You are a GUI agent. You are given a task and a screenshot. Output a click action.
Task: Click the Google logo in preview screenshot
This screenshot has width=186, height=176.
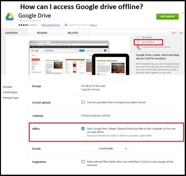pyautogui.click(x=35, y=50)
